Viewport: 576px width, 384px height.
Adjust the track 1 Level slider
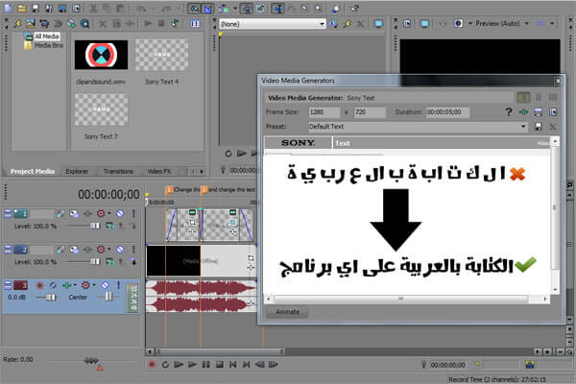point(95,226)
